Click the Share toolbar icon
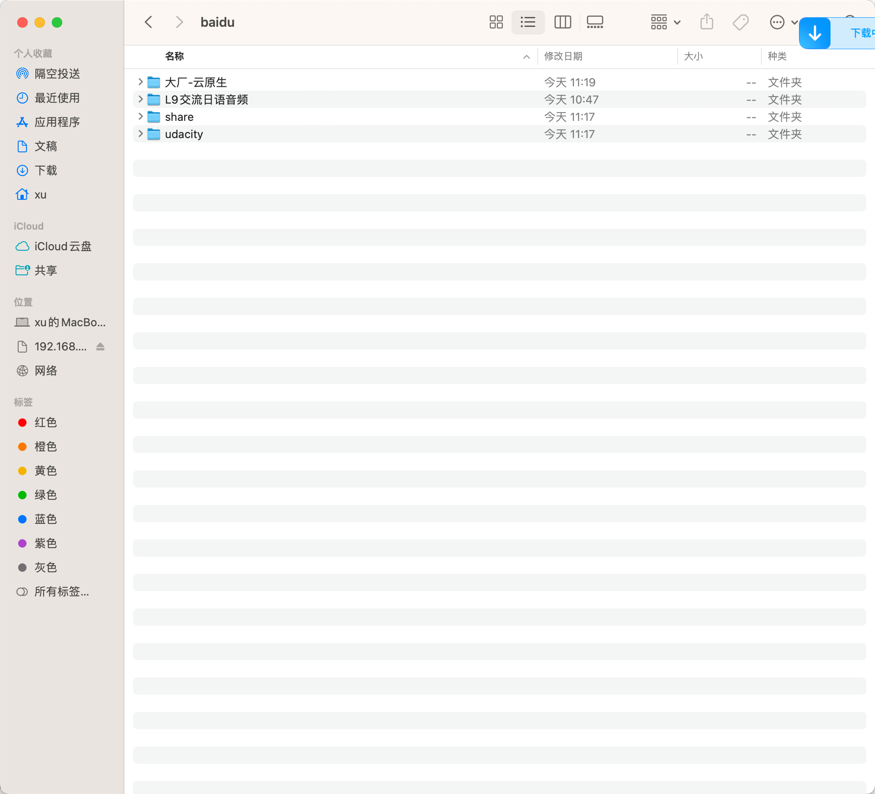Image resolution: width=875 pixels, height=794 pixels. 707,22
